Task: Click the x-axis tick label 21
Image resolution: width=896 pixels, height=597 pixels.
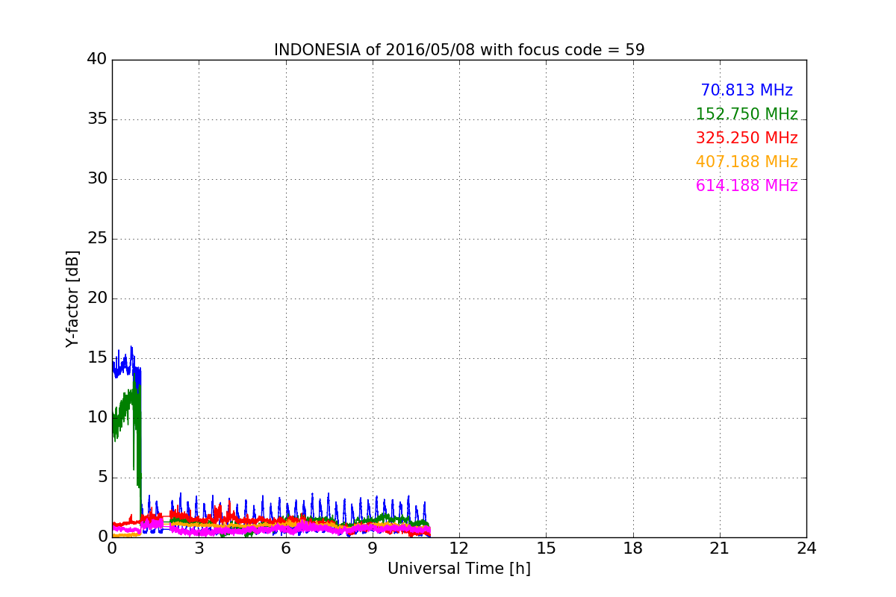Action: pos(720,548)
